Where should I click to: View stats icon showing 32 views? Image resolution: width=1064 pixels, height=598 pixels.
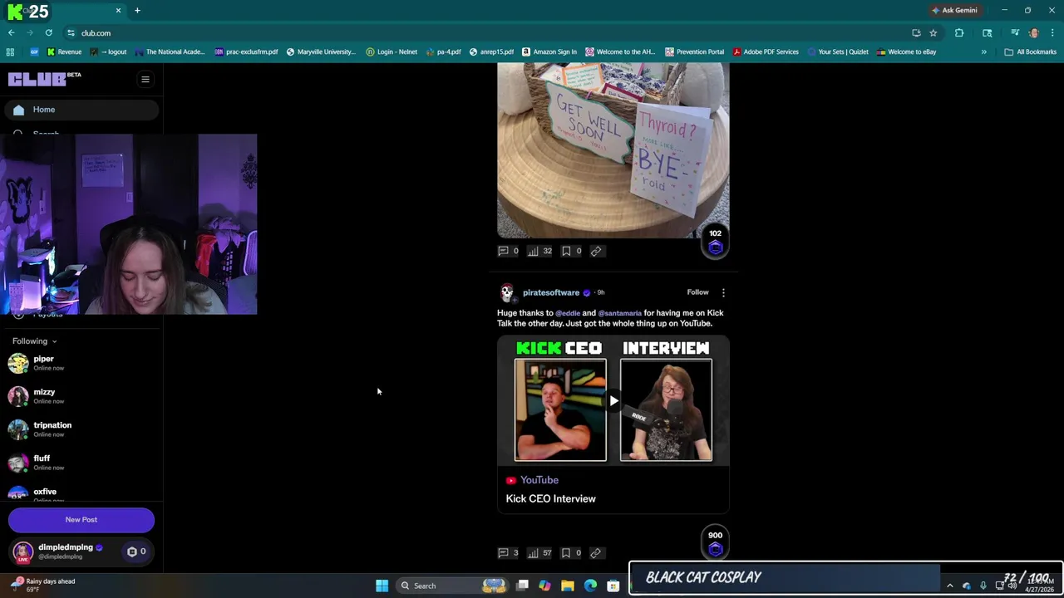(539, 251)
